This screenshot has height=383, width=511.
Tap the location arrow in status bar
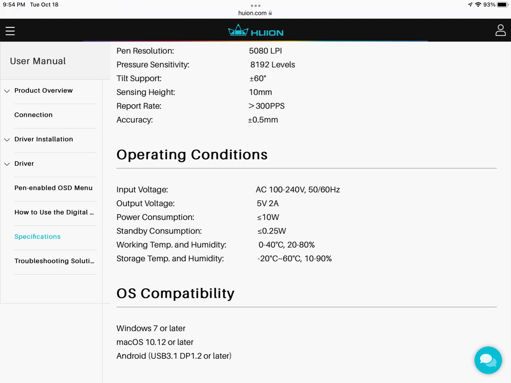pos(470,5)
